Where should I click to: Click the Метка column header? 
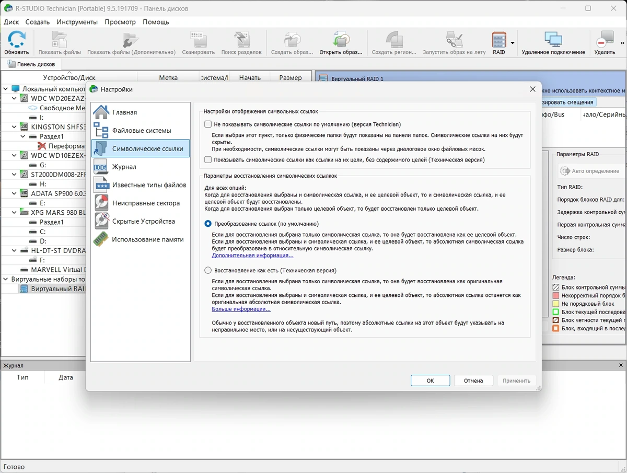pos(168,77)
